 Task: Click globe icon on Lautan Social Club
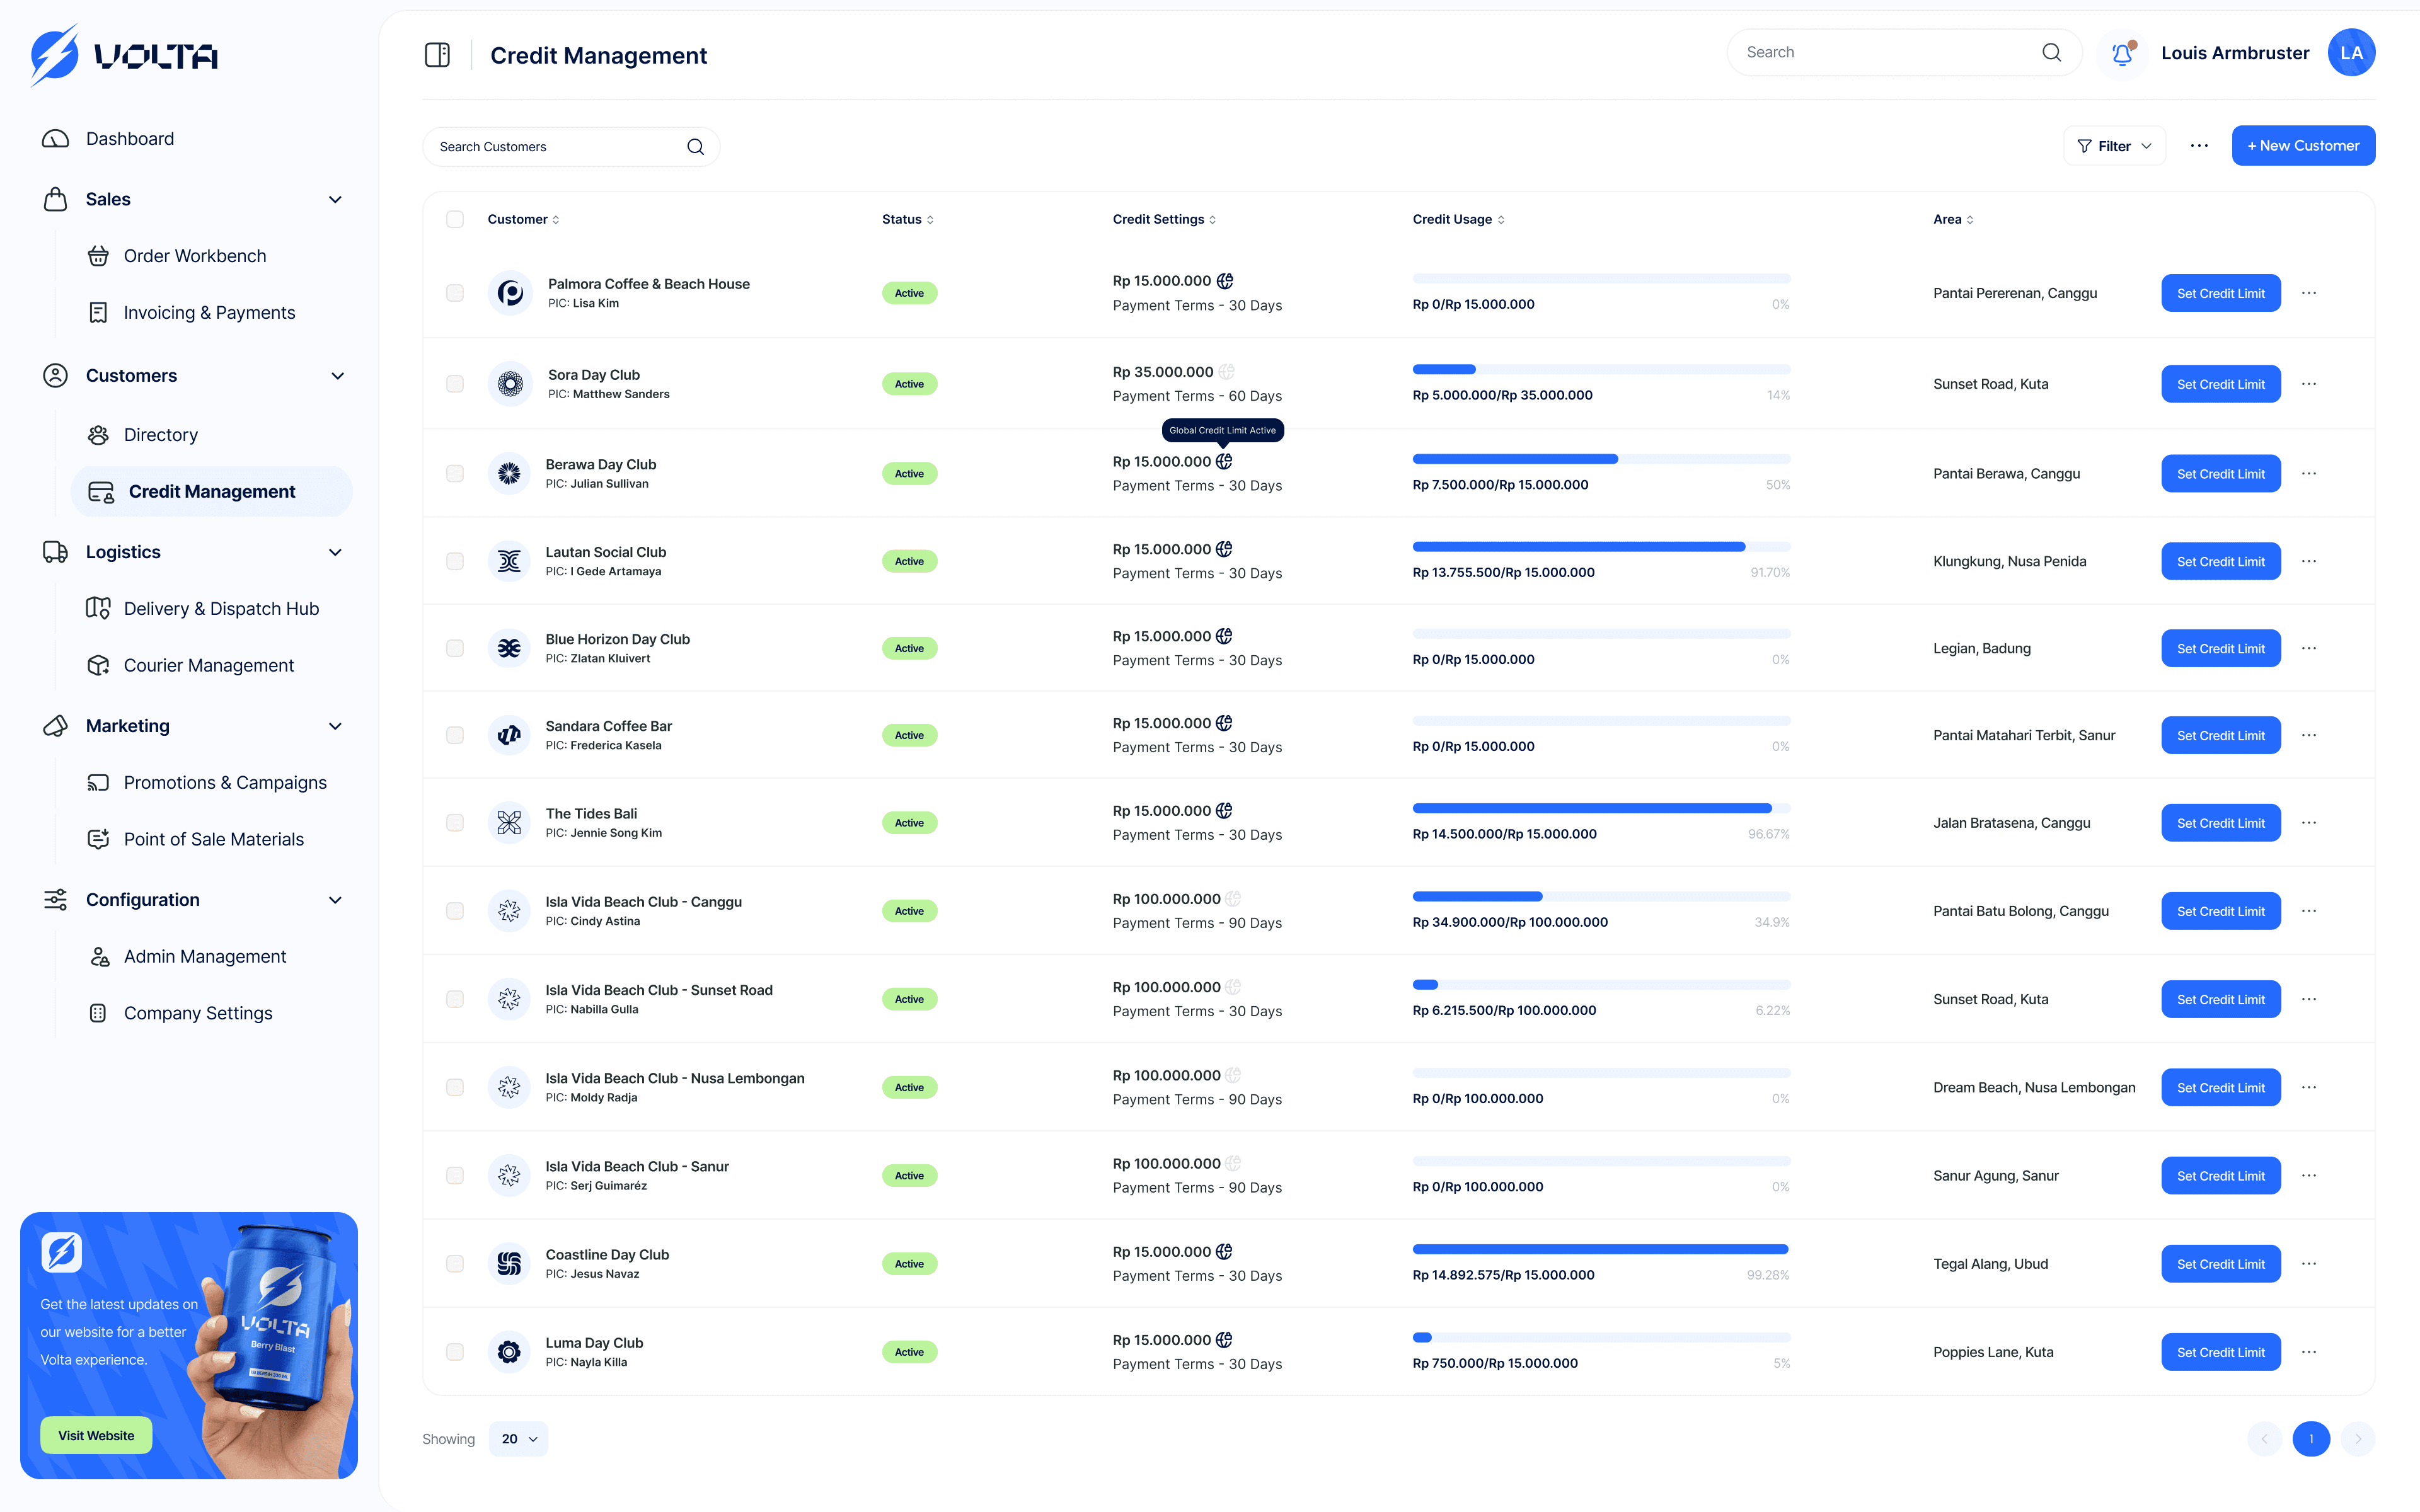1225,549
